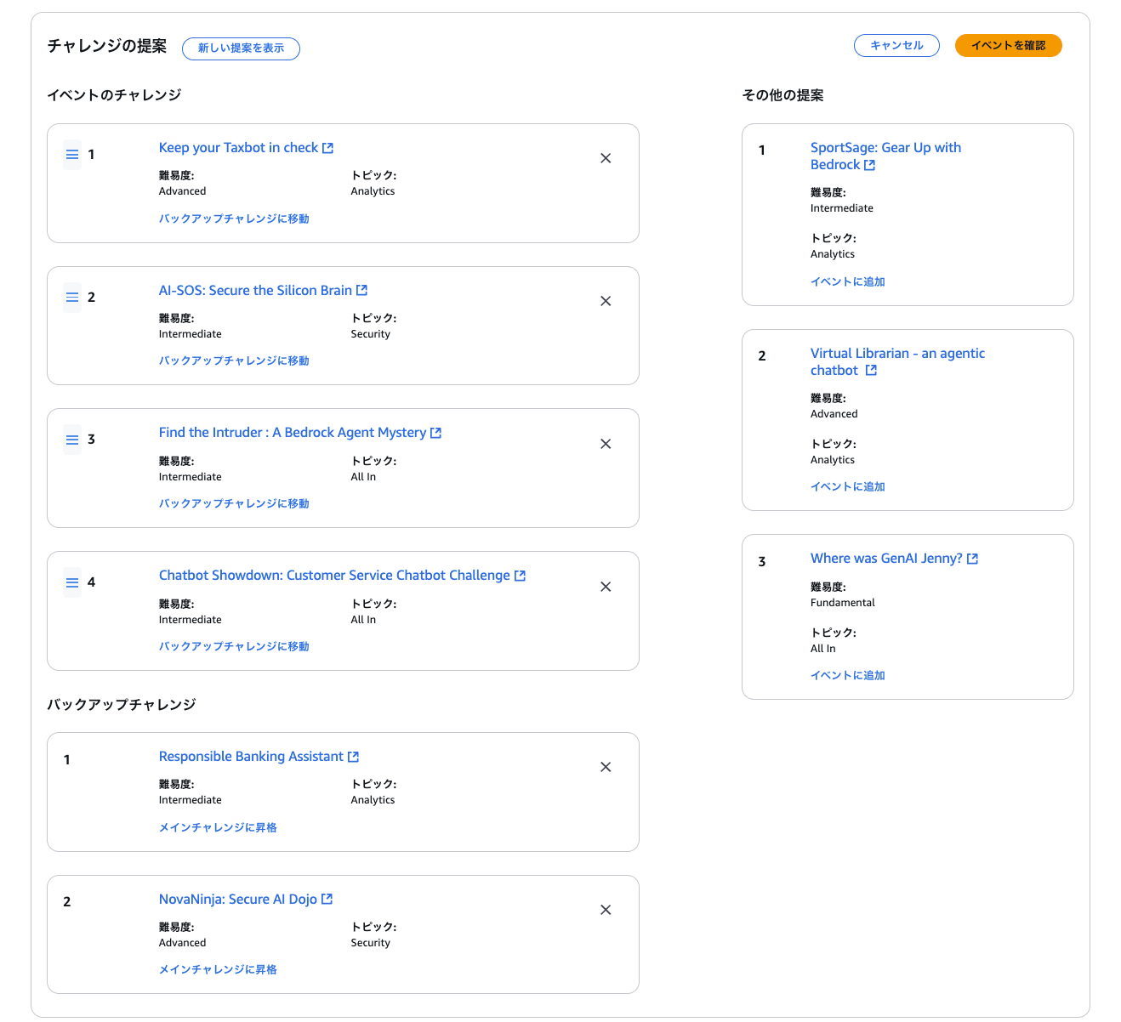The width and height of the screenshot is (1121, 1022).
Task: Show new suggestions with 新しい提案を表示
Action: [x=241, y=48]
